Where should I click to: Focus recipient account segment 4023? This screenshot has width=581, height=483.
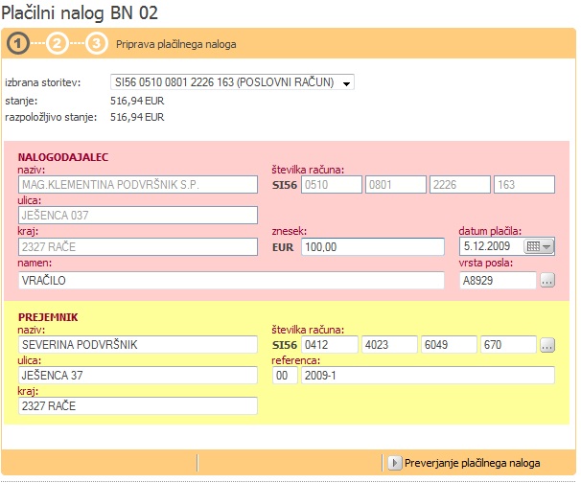click(x=389, y=345)
